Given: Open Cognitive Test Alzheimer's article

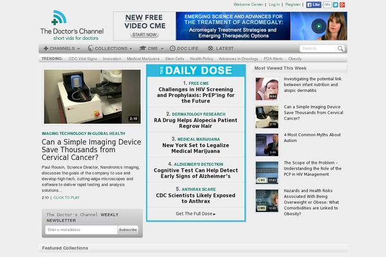Looking at the screenshot, I should [196, 173].
